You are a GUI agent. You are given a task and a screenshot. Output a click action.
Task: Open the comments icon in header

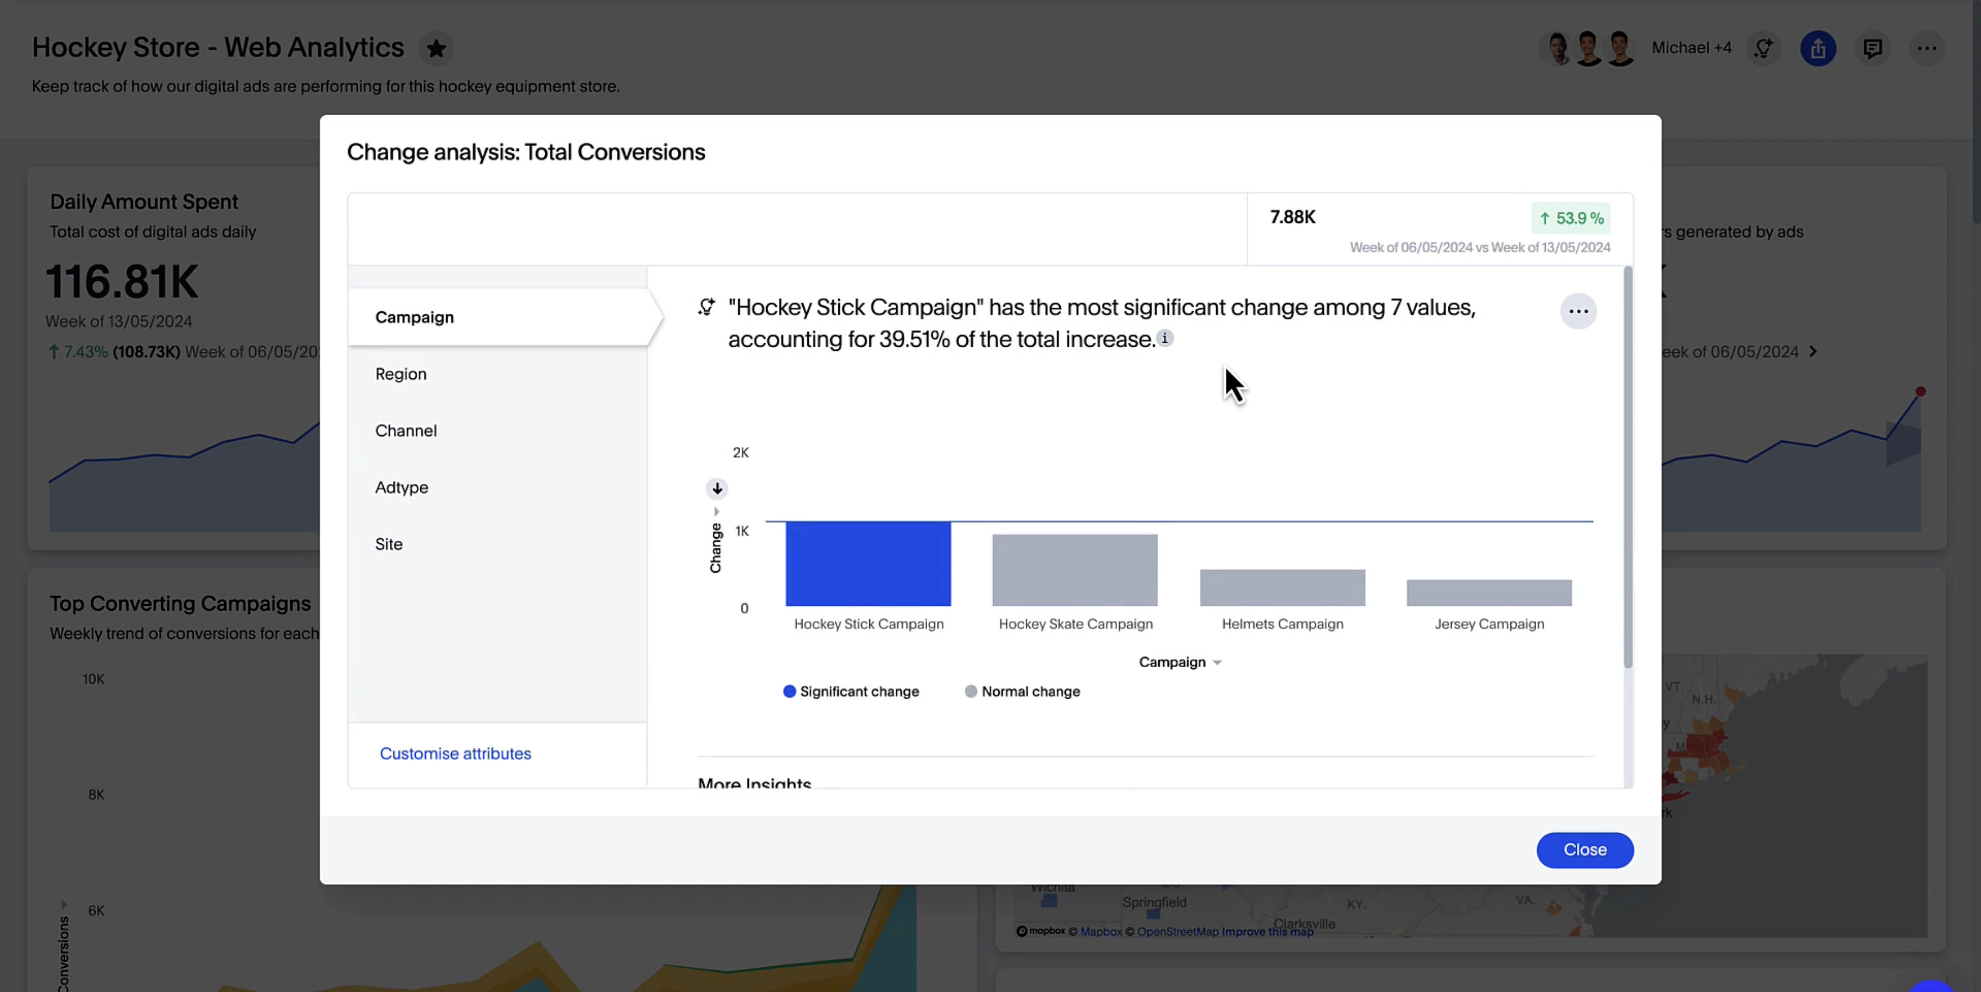1873,48
